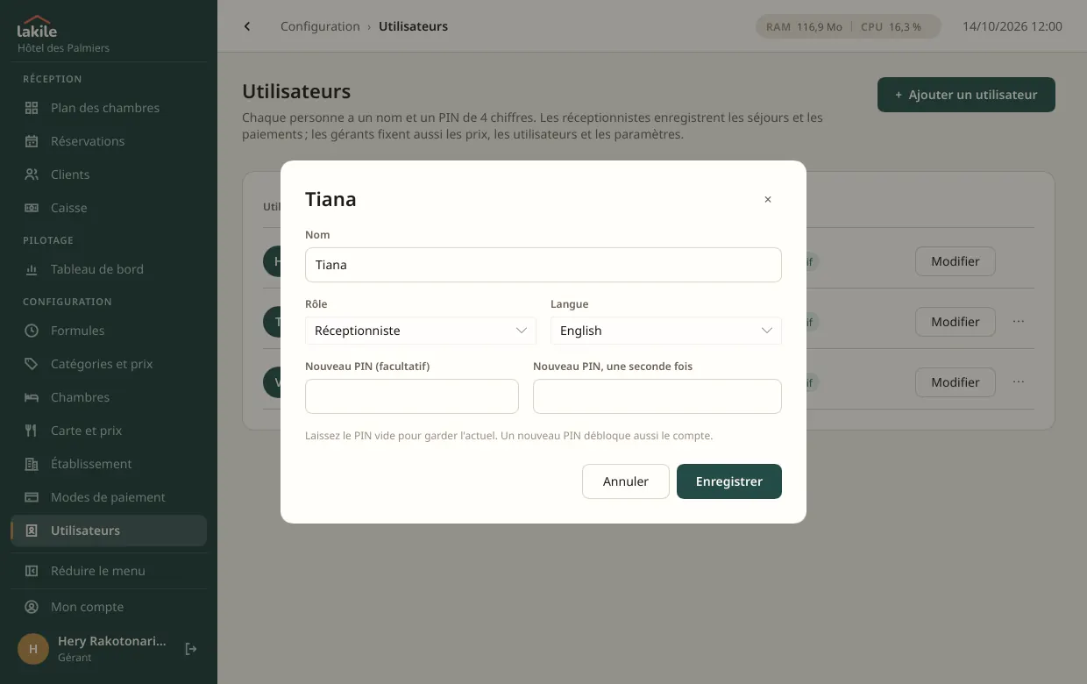Select Modes de paiement menu item

pos(109,497)
